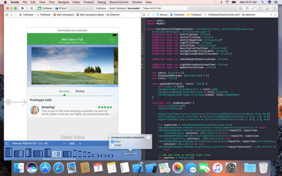Enable the Height variation checkbox

coord(112,145)
